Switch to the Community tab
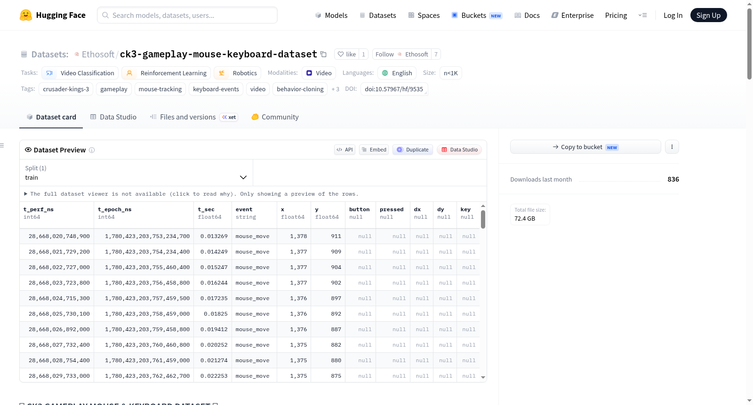 [x=275, y=117]
